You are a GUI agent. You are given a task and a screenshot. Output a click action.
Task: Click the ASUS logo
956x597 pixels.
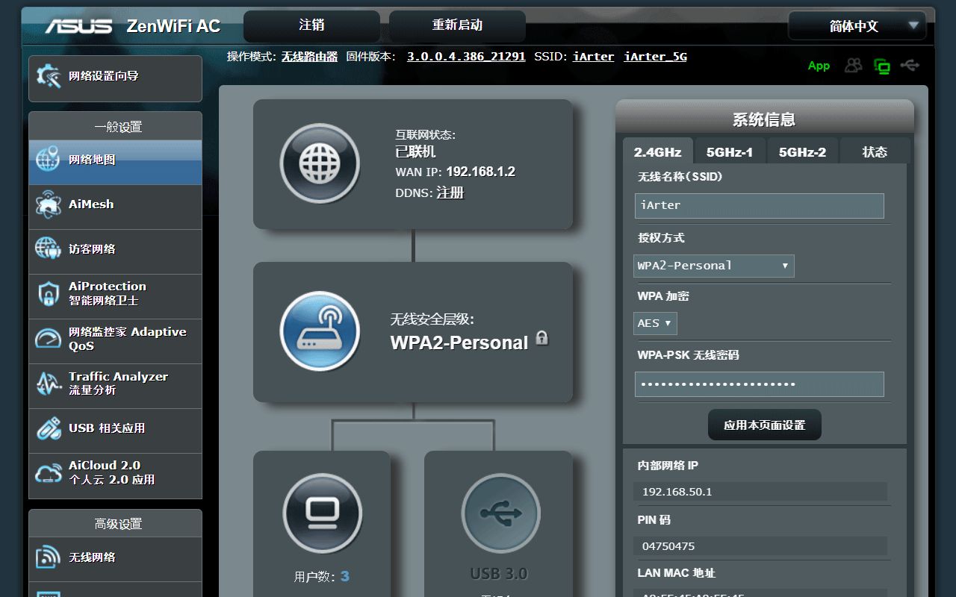[78, 26]
